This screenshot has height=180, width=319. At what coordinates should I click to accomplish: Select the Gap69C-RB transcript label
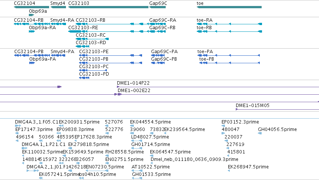162,28
